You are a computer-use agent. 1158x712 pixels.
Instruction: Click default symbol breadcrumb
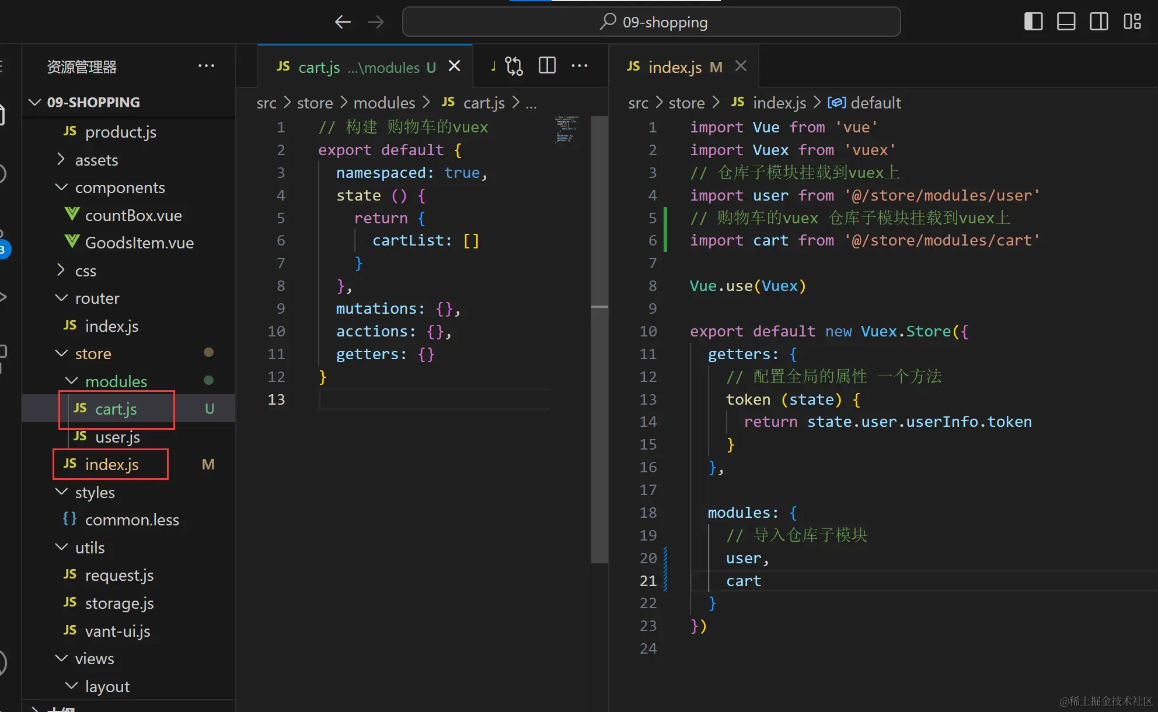(x=865, y=103)
